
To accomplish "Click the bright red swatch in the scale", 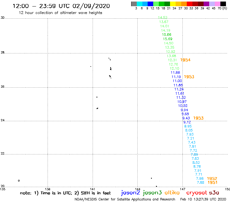I will [190, 4].
